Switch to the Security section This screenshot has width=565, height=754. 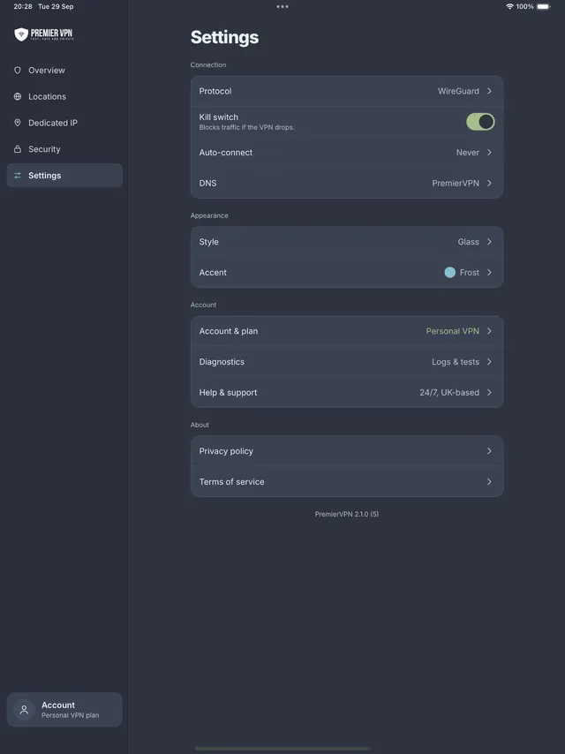pos(64,149)
